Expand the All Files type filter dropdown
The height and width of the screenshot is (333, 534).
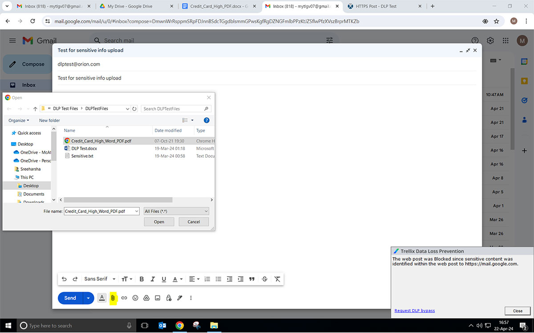click(176, 211)
